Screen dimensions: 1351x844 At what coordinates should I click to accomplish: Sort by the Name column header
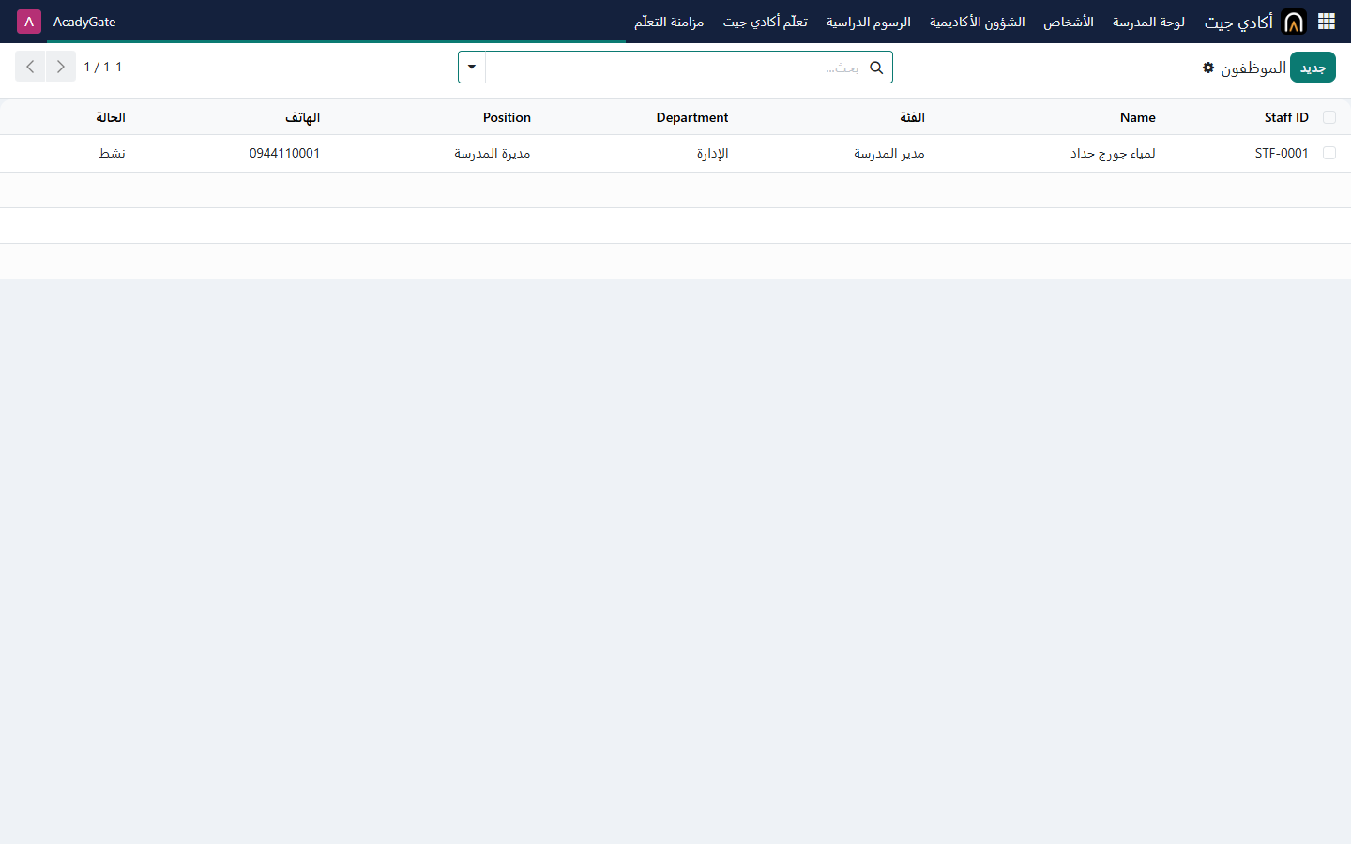point(1137,117)
